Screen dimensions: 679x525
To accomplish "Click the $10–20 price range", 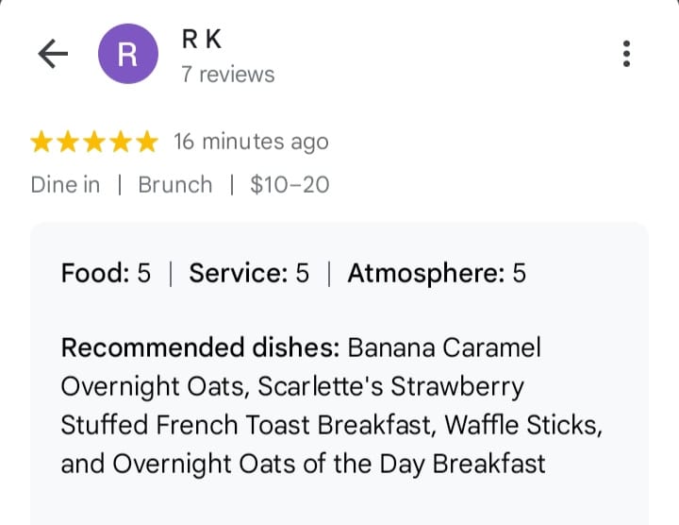I will 290,184.
